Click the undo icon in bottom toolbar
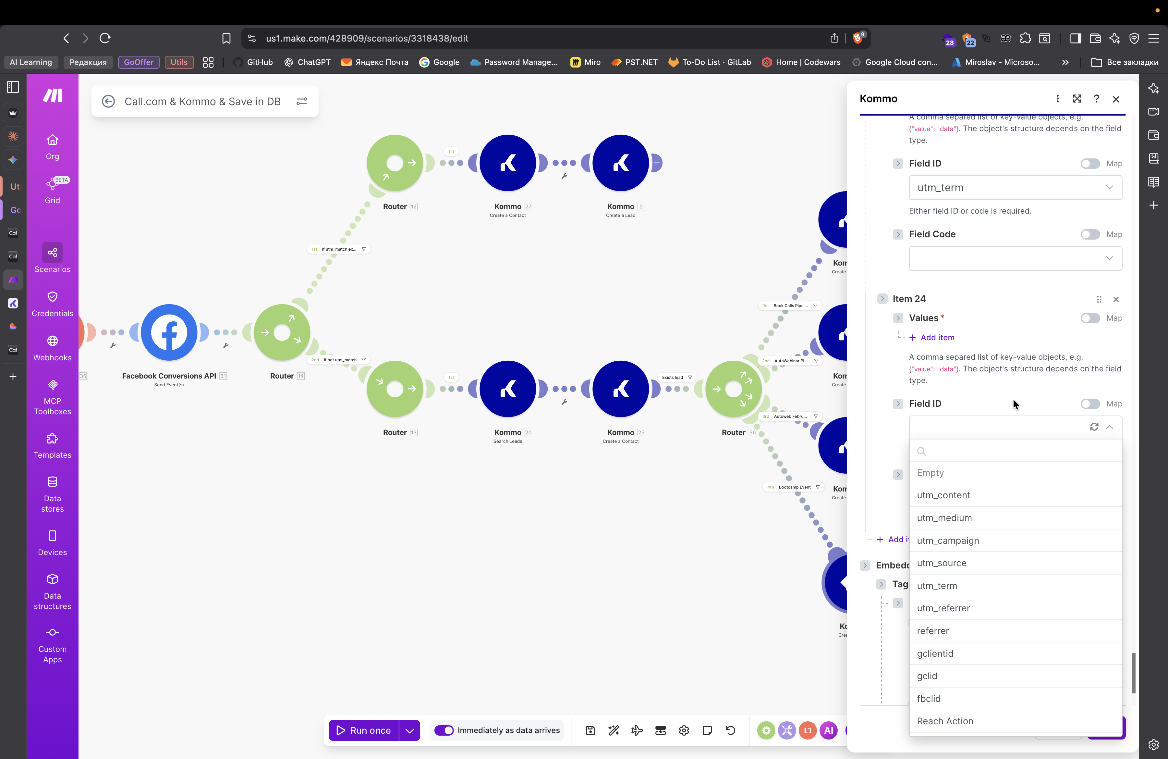 tap(730, 730)
